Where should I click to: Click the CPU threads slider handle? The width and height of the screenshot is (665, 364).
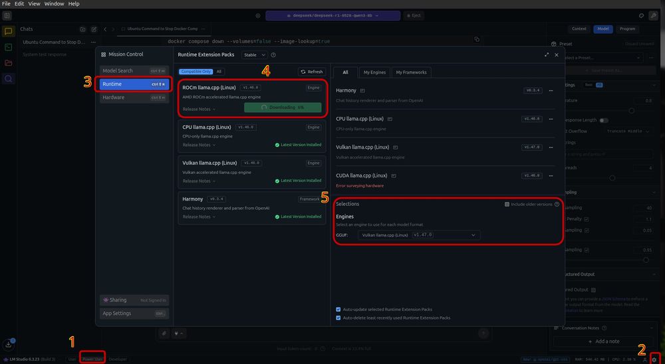pos(612,178)
